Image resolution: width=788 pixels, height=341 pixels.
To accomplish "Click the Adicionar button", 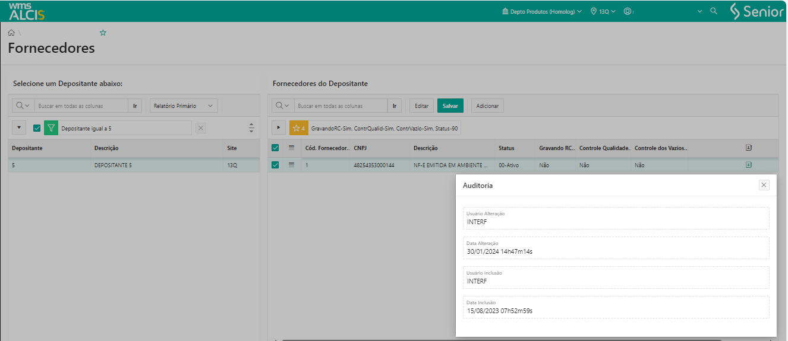I will coord(487,106).
